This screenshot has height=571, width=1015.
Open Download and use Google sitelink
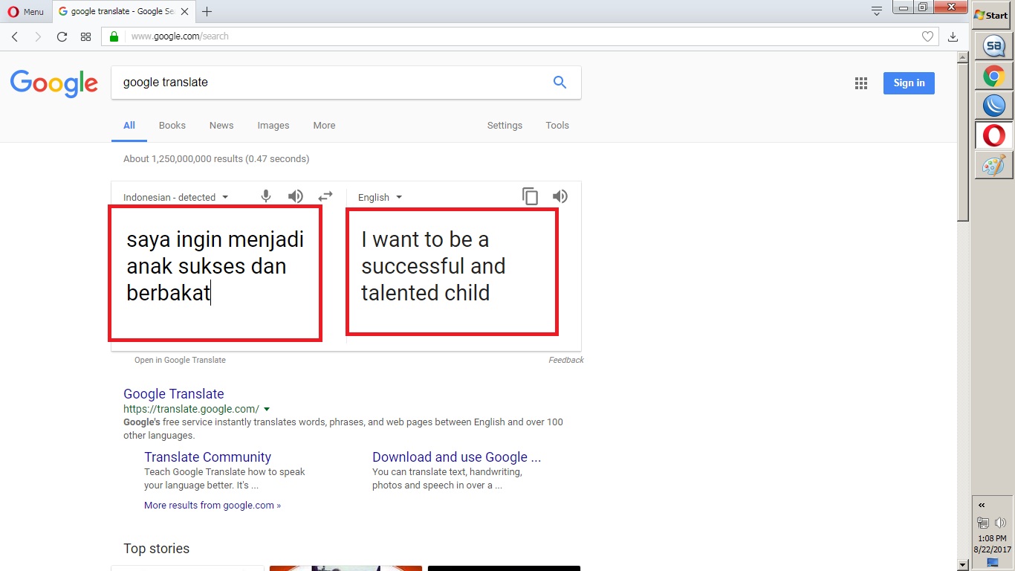pyautogui.click(x=457, y=457)
